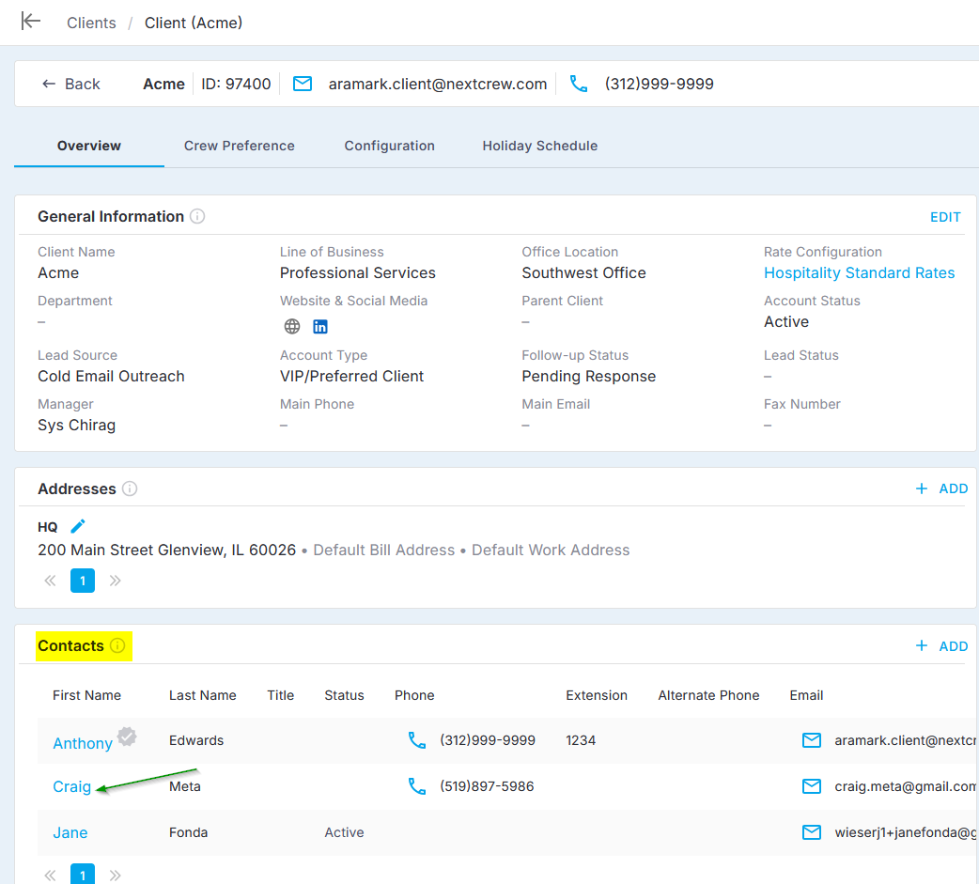Viewport: 979px width, 884px height.
Task: Click EDIT in General Information
Action: [x=945, y=217]
